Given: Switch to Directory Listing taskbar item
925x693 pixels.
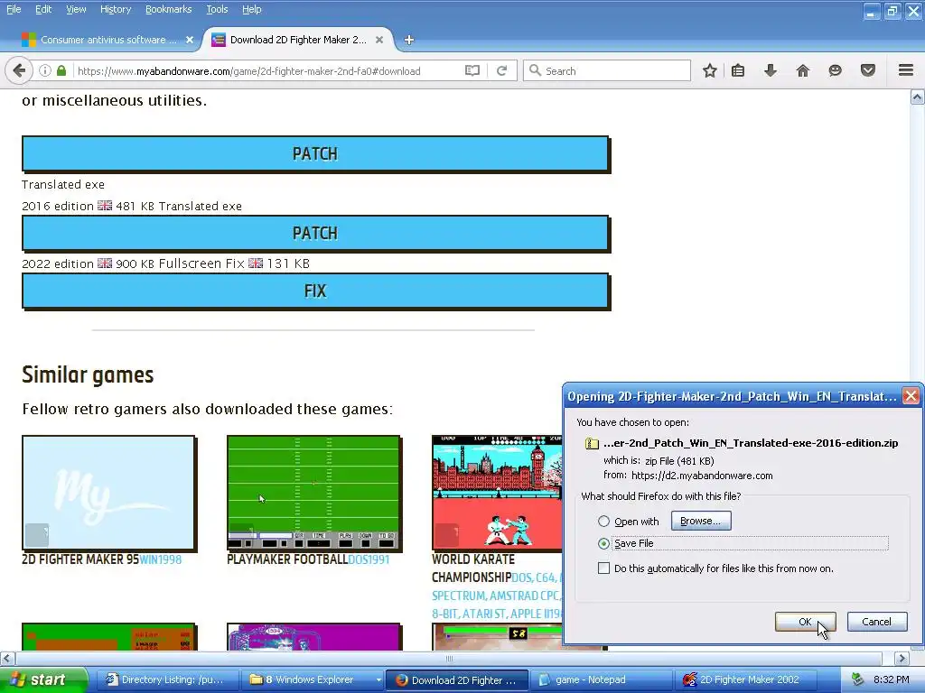Looking at the screenshot, I should tap(166, 680).
